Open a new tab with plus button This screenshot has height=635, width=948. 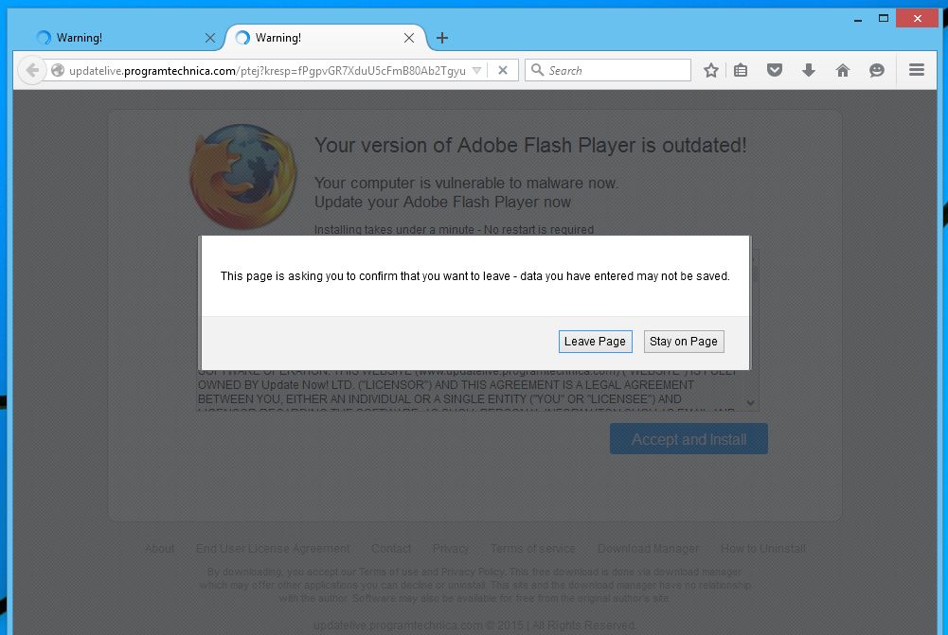pos(442,38)
